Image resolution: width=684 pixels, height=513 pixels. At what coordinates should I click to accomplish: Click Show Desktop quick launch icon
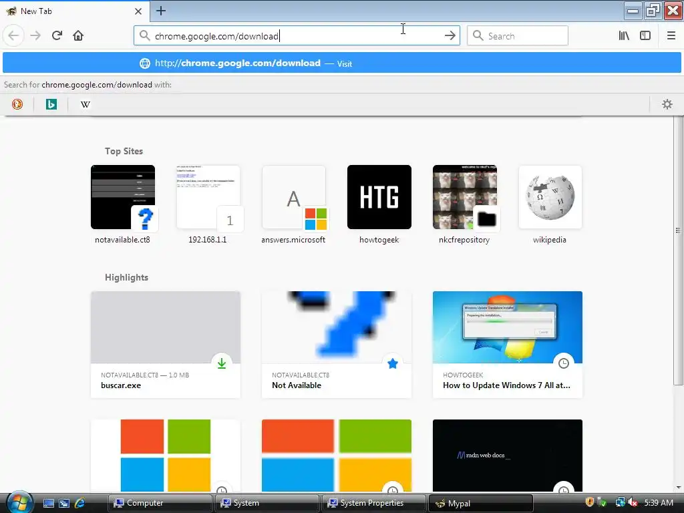click(48, 504)
